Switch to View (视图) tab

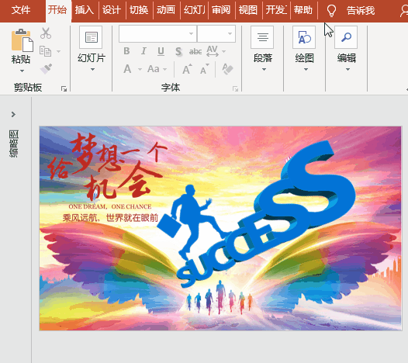click(248, 10)
